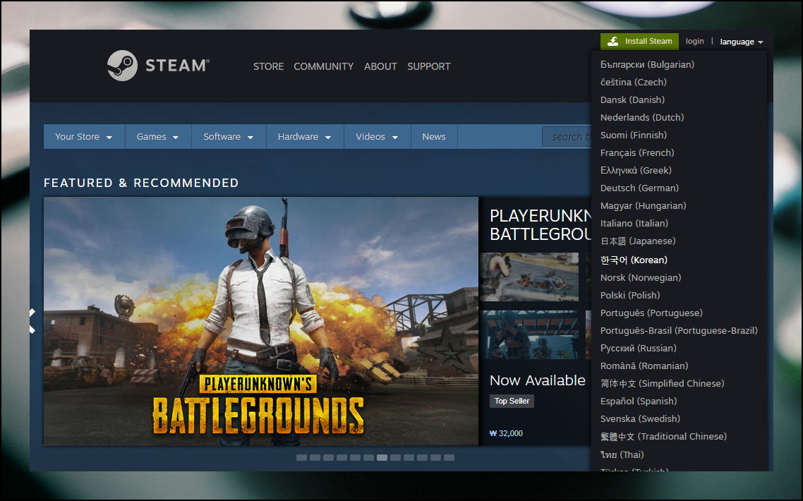Screen dimensions: 803x501
Task: Click the Now Available text
Action: [x=537, y=380]
